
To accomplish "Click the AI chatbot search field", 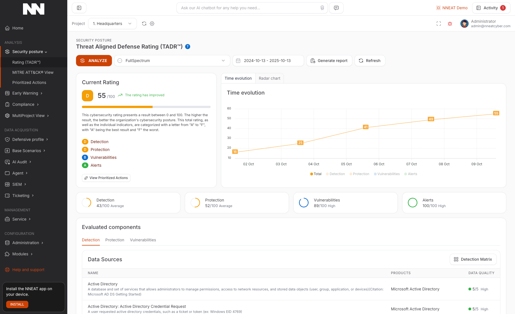I will [248, 8].
